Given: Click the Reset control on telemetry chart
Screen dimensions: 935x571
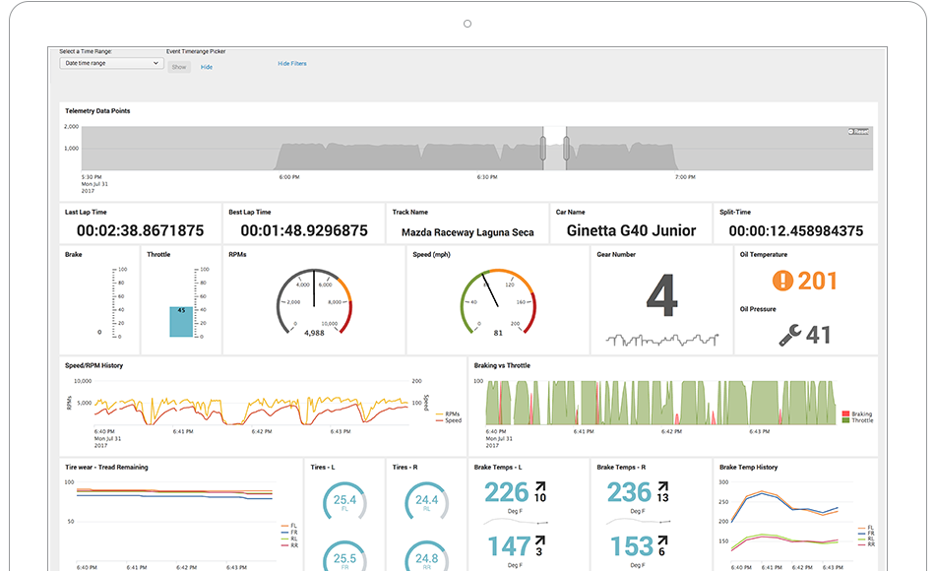Looking at the screenshot, I should [x=858, y=131].
